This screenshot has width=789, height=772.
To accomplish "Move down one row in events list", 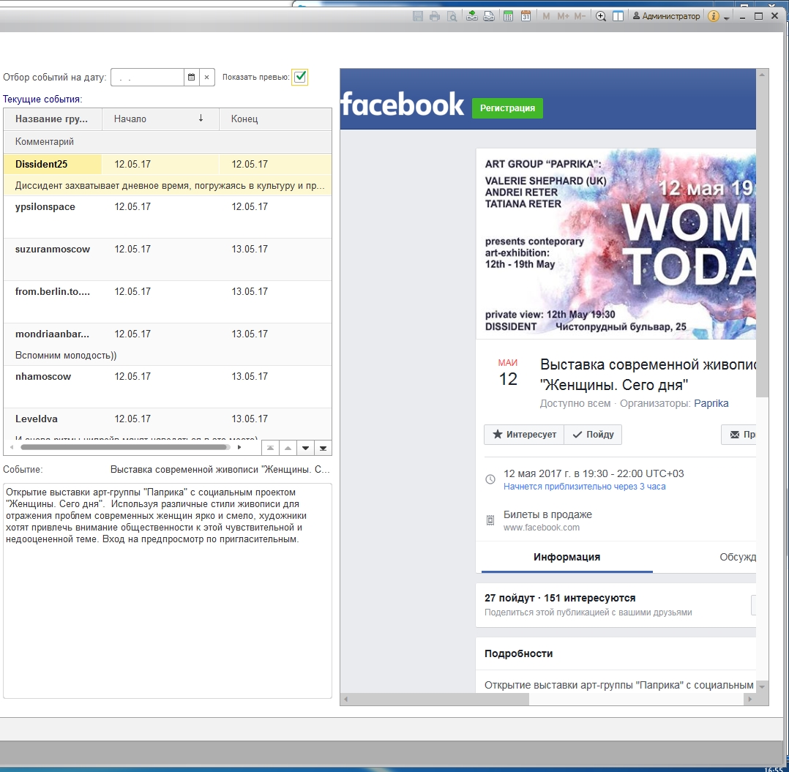I will 305,448.
